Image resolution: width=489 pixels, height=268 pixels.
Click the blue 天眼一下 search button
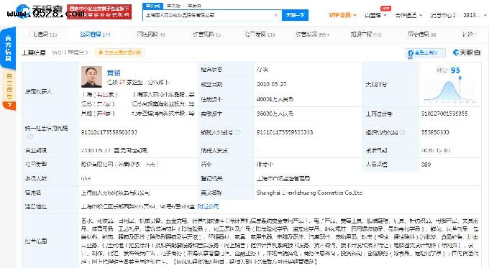pyautogui.click(x=295, y=15)
